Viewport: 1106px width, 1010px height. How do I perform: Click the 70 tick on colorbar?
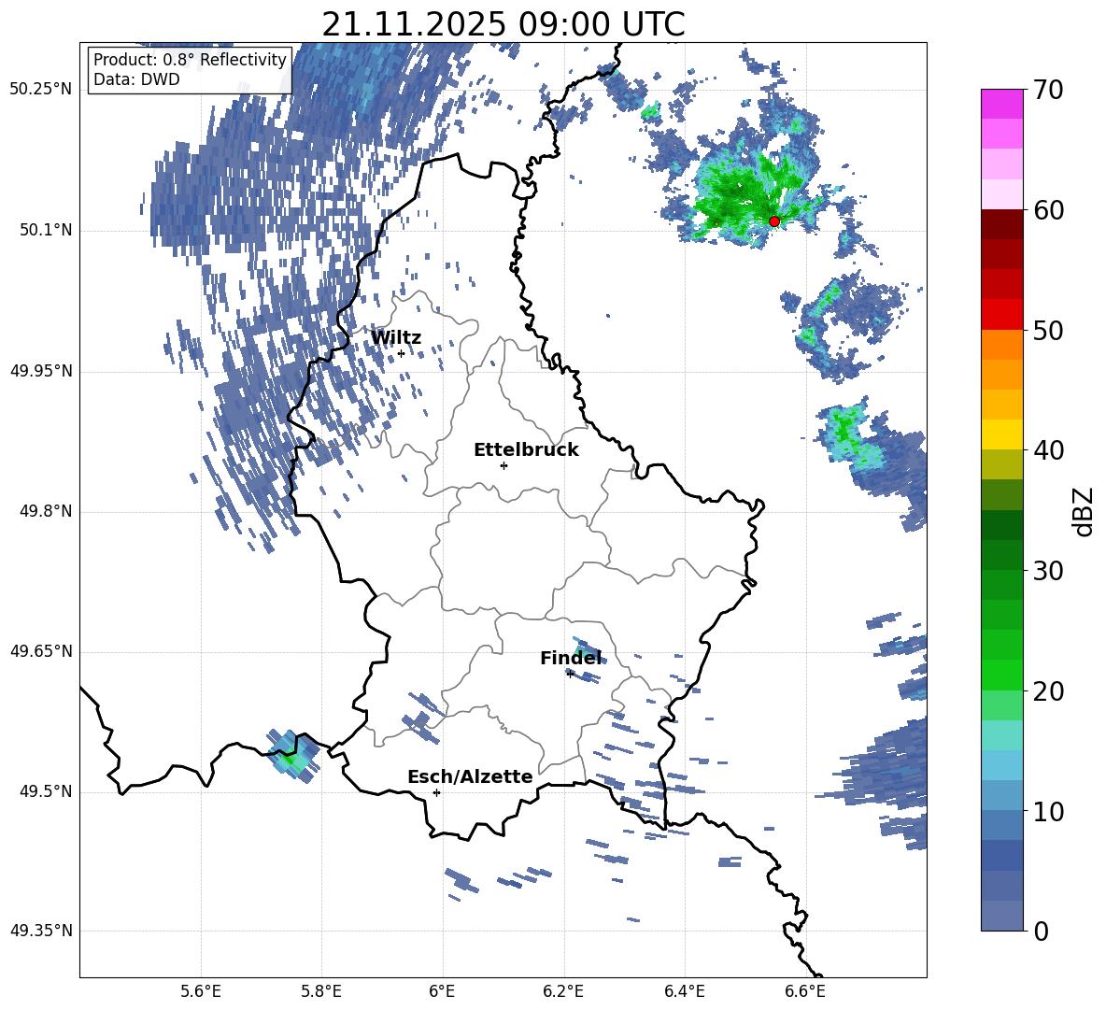point(1047,90)
